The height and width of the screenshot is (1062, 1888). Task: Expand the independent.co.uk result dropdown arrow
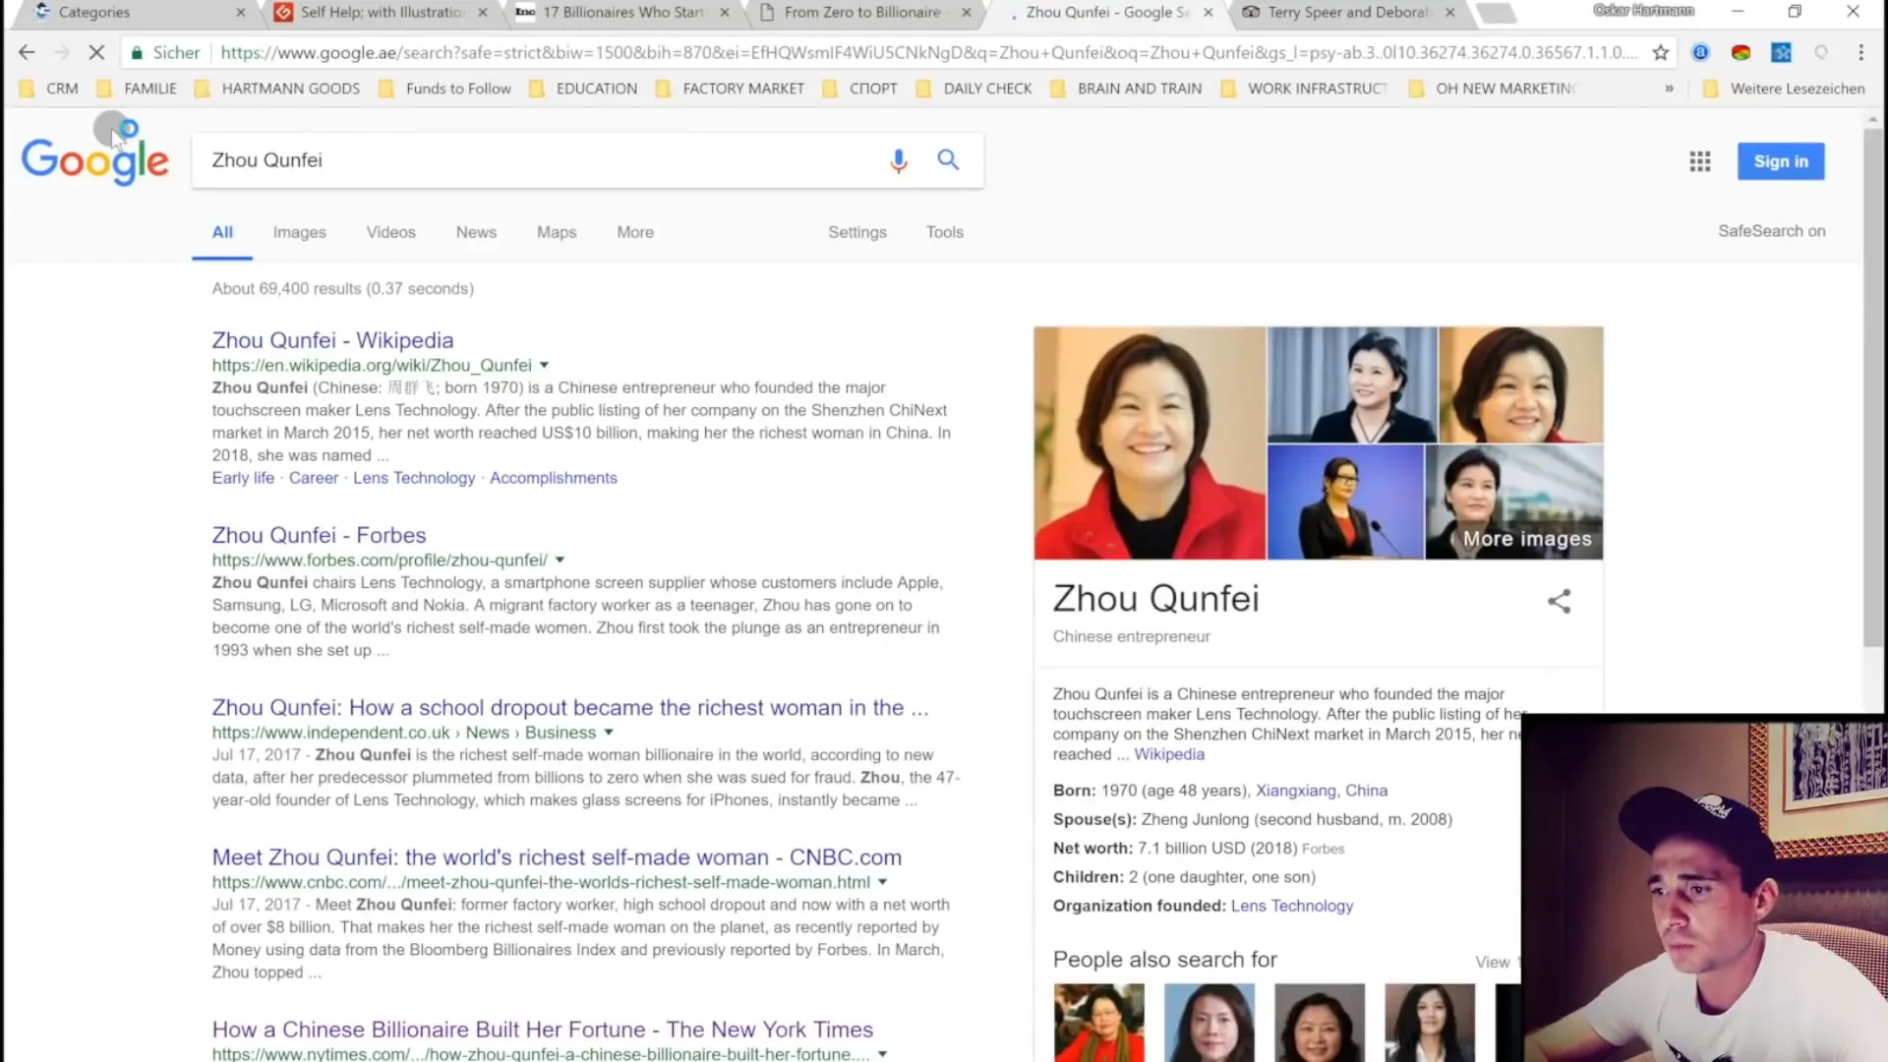coord(609,733)
